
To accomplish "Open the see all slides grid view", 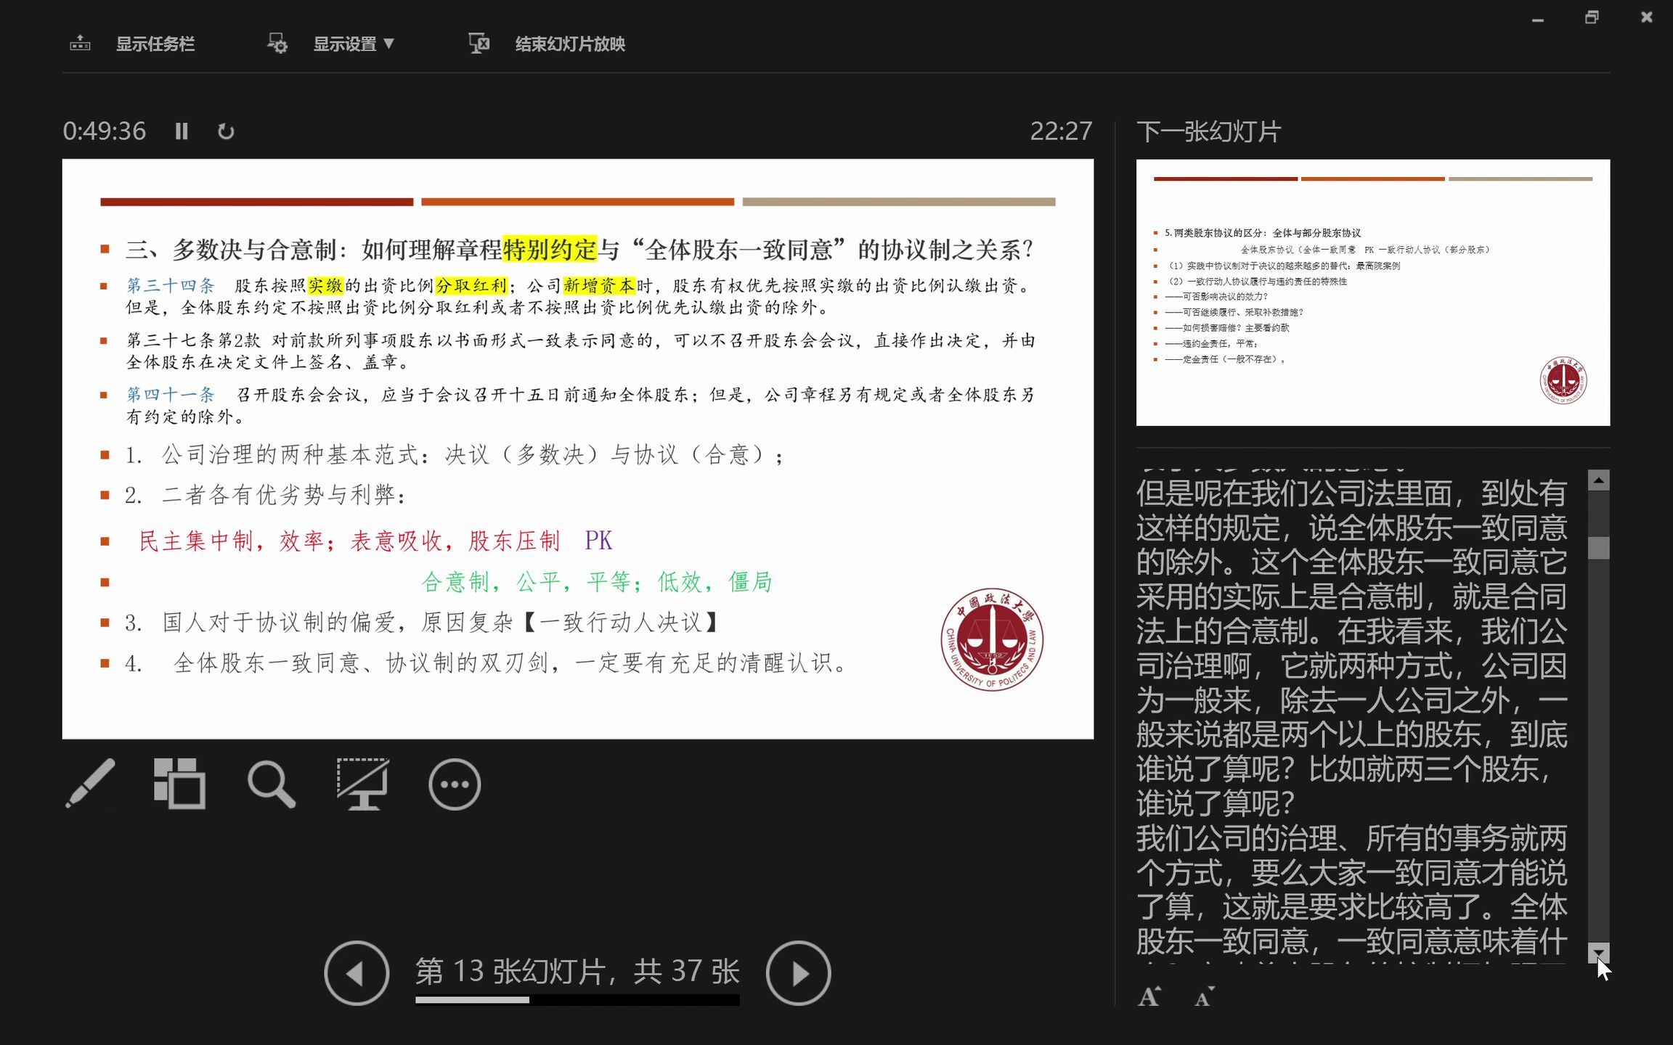I will point(179,784).
